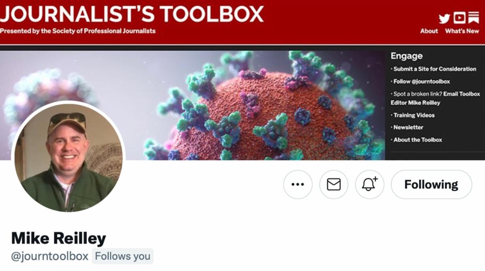This screenshot has width=485, height=271.
Task: Open the YouTube icon in header
Action: coord(459,18)
